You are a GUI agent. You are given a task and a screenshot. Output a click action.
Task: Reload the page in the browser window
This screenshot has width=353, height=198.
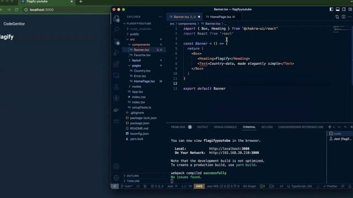[17, 10]
